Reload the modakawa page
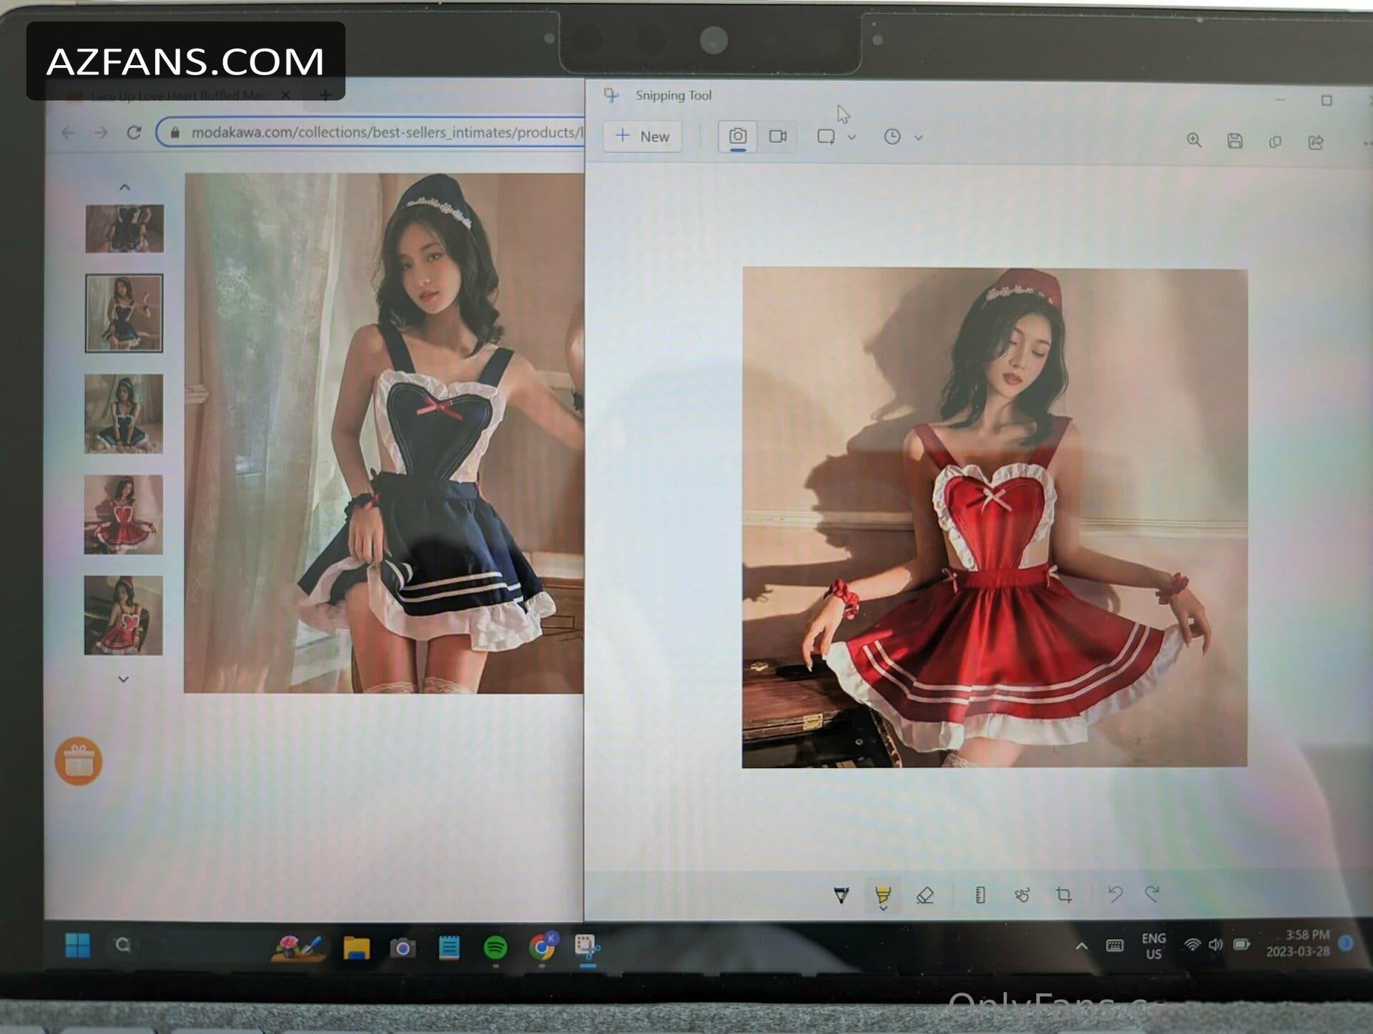This screenshot has width=1373, height=1034. [x=134, y=132]
